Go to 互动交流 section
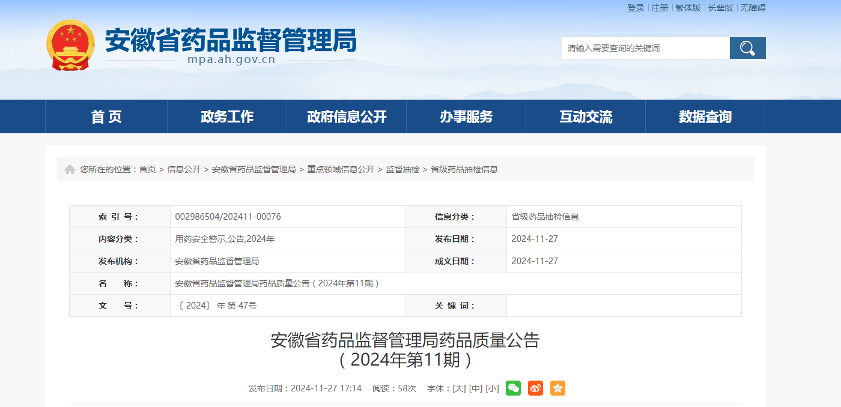The height and width of the screenshot is (407, 841). coord(586,116)
